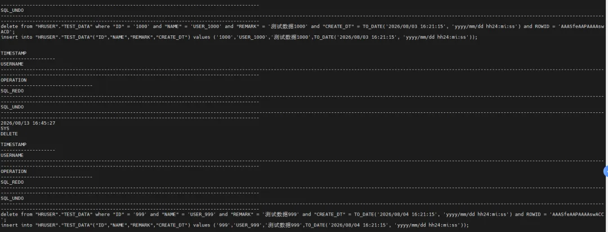Click the delete statement where ID = '999'
This screenshot has width=608, height=232.
coord(302,217)
